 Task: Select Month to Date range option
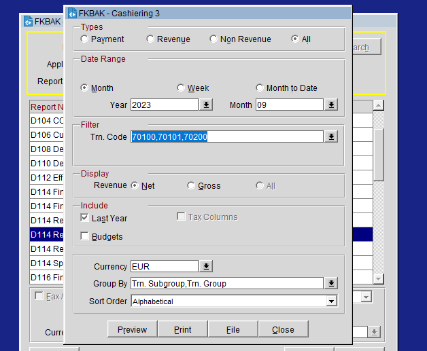click(260, 88)
